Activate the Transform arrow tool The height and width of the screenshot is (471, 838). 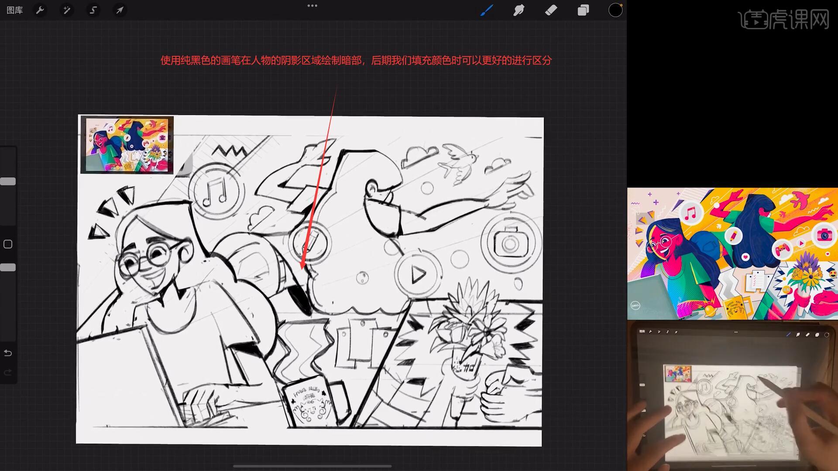[120, 10]
